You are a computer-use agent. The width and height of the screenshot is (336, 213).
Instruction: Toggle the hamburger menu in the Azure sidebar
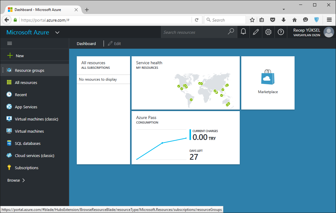[10, 44]
